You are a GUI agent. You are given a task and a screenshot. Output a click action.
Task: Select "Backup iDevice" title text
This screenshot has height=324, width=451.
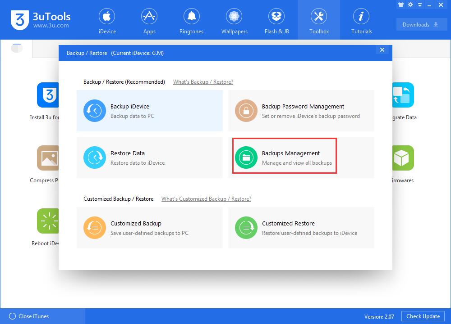[130, 107]
